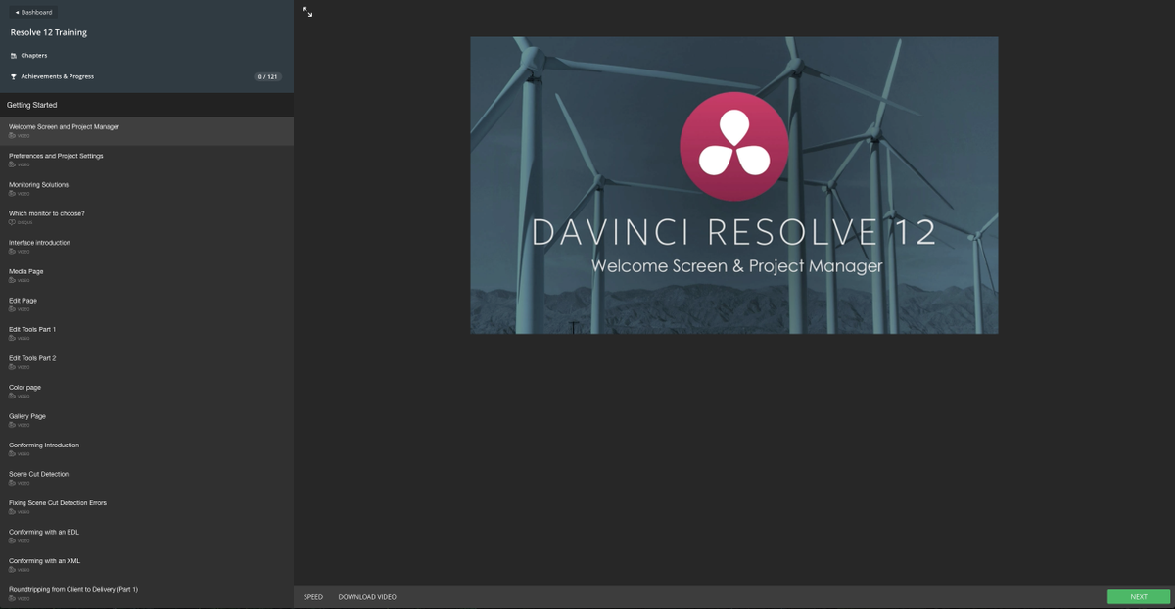This screenshot has height=609, width=1175.
Task: Open Fixing Scene Cut Detection Errors lesson
Action: pyautogui.click(x=147, y=506)
